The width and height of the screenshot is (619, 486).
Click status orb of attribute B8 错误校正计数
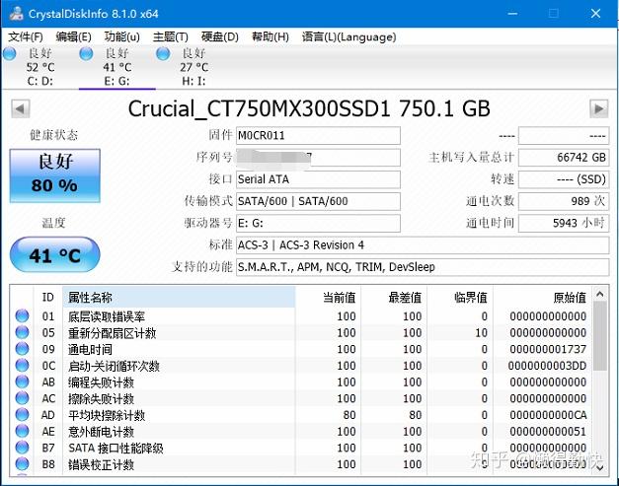pos(22,464)
